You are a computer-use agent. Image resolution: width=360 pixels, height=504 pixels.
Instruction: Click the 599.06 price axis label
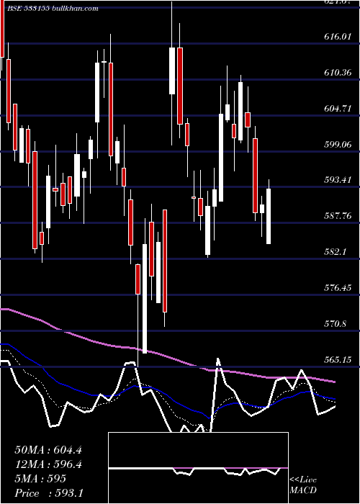pos(338,144)
